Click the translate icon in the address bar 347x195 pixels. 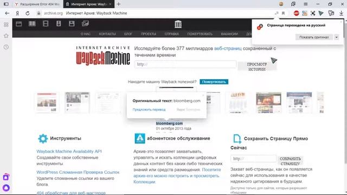pos(277,13)
